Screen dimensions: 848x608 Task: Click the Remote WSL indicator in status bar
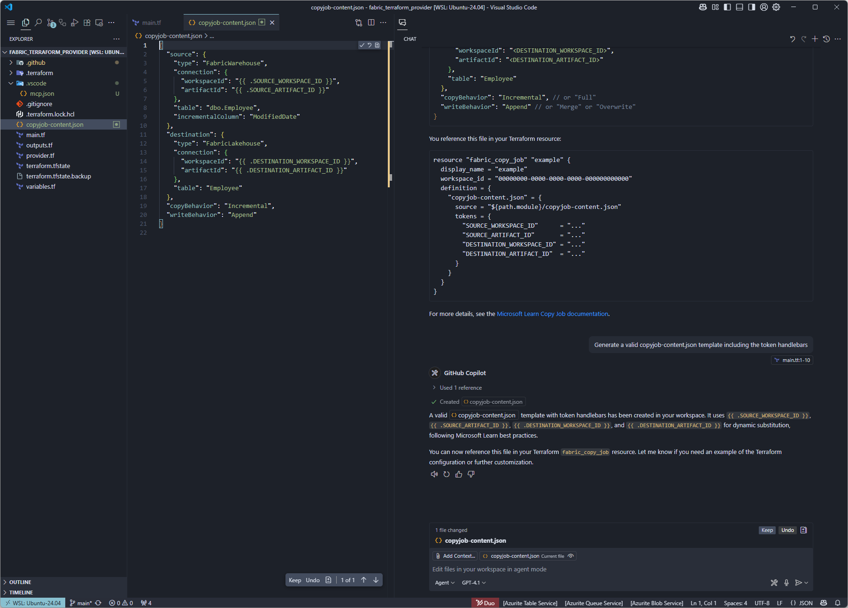click(32, 603)
